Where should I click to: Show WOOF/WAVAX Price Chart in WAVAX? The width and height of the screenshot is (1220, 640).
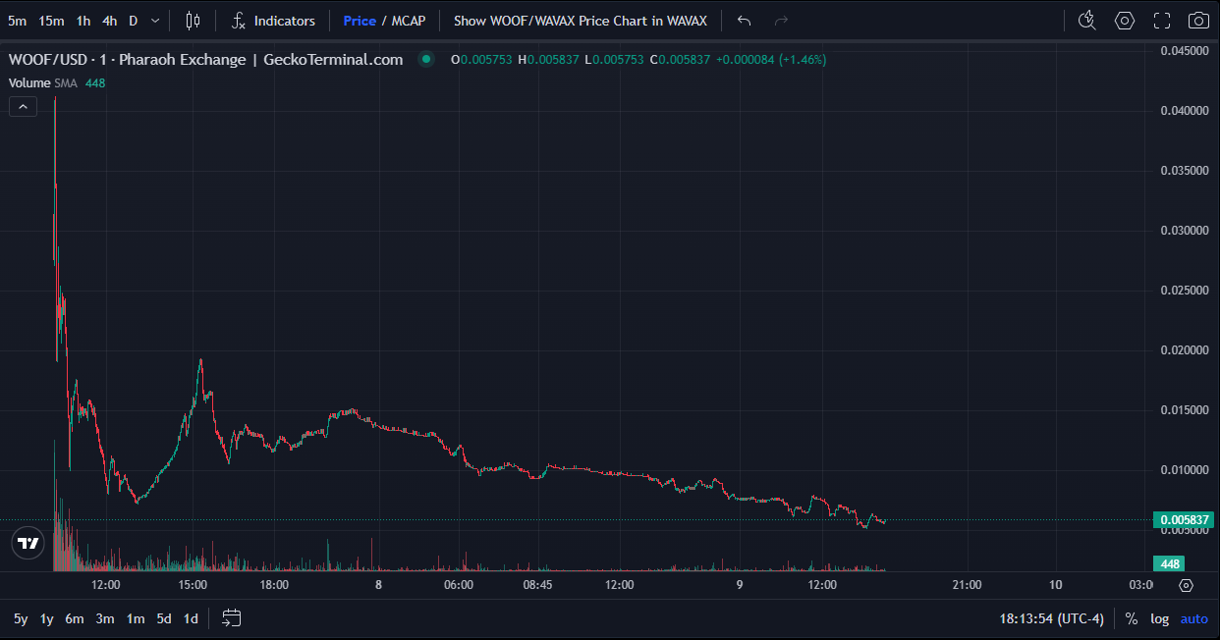coord(581,21)
